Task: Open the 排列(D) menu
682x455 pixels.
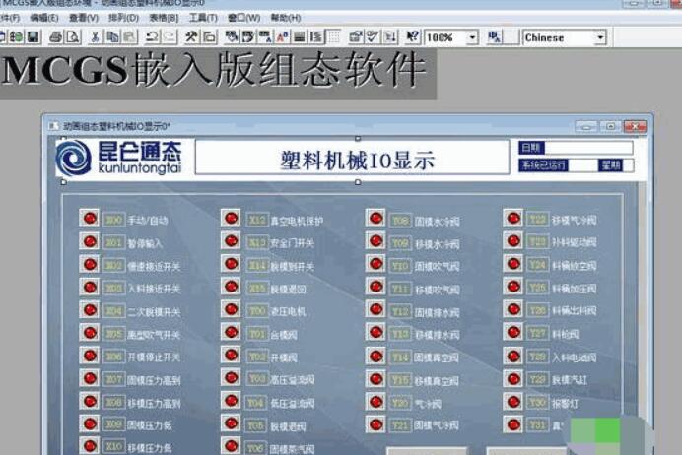Action: point(123,18)
